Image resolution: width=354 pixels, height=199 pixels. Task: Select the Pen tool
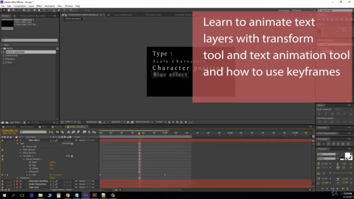[39, 11]
